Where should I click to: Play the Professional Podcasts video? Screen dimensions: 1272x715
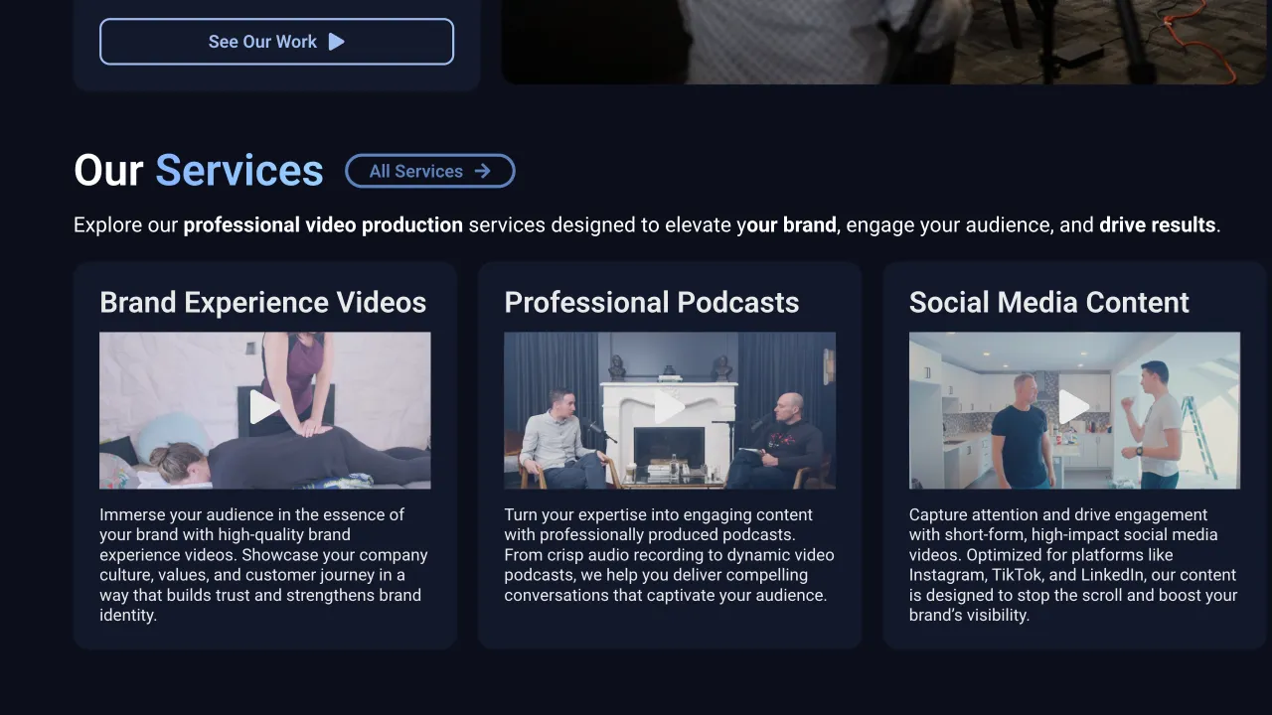click(669, 407)
